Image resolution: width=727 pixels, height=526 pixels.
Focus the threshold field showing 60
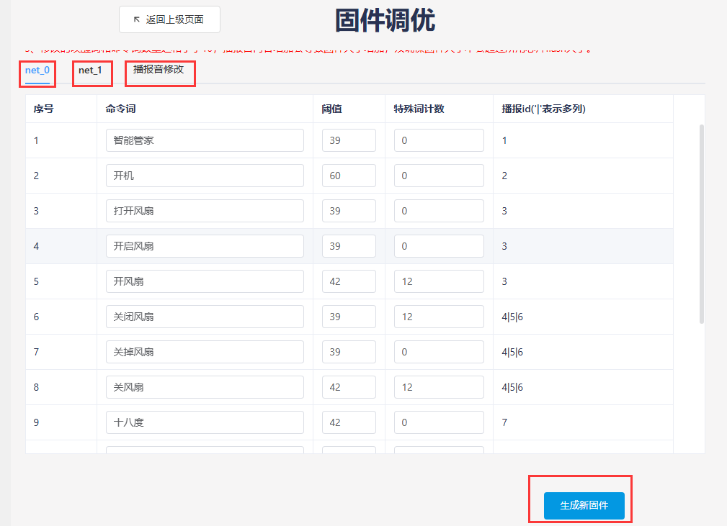349,176
